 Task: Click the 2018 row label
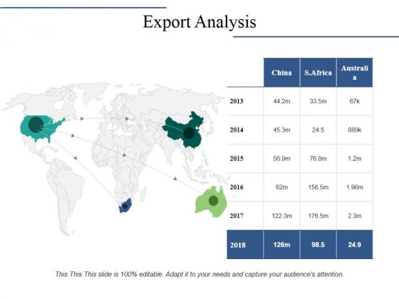(238, 245)
